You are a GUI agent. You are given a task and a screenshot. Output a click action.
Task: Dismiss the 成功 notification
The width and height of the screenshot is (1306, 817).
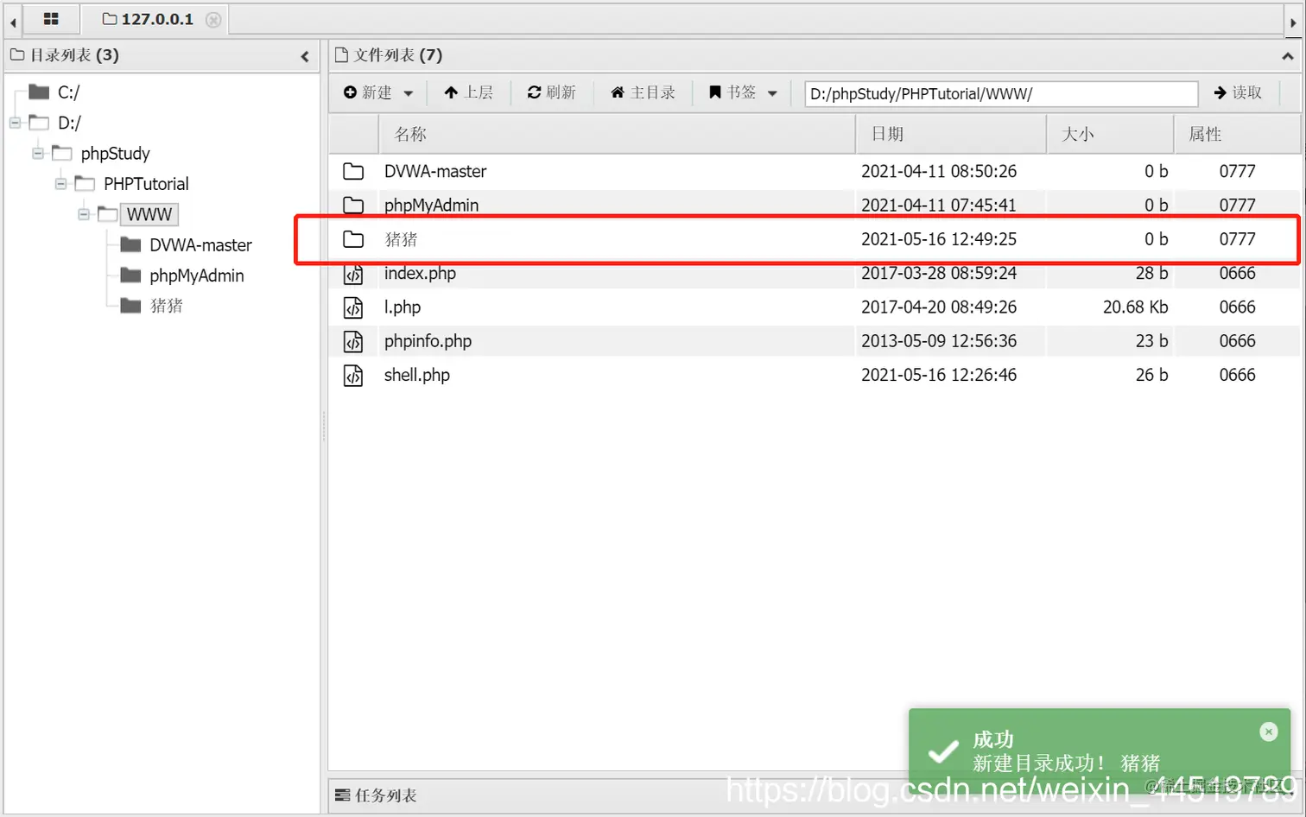[1268, 731]
